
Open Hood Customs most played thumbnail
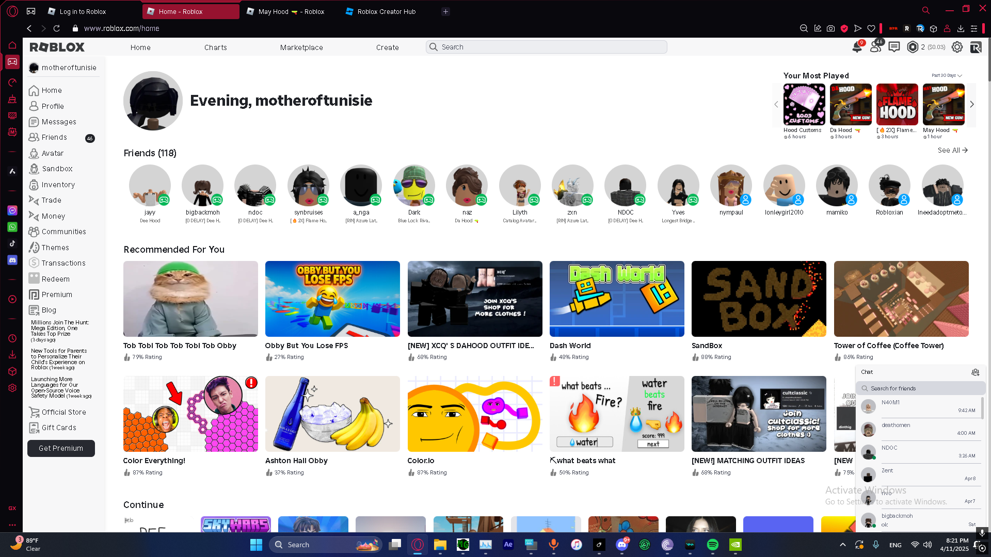click(804, 104)
